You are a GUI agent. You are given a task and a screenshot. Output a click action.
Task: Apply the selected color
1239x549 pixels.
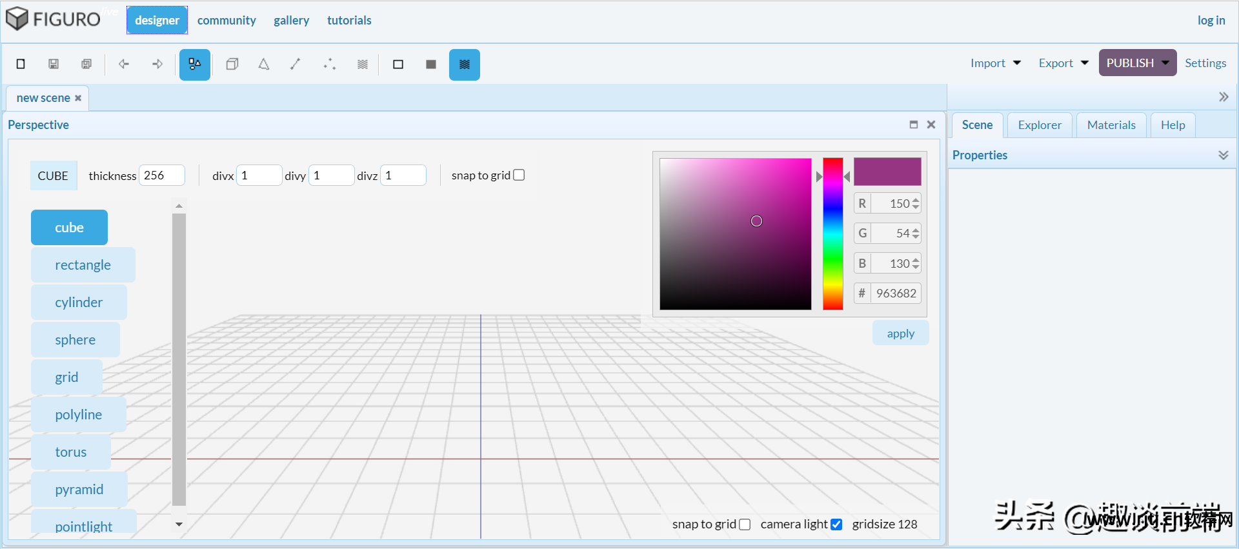point(901,333)
